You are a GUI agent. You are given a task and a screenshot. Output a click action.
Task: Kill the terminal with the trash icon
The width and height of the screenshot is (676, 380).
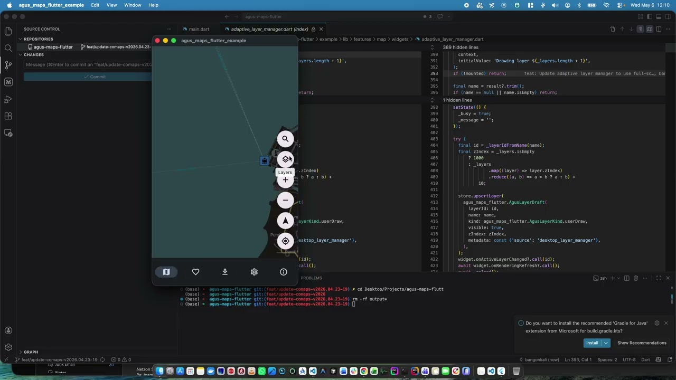click(636, 278)
